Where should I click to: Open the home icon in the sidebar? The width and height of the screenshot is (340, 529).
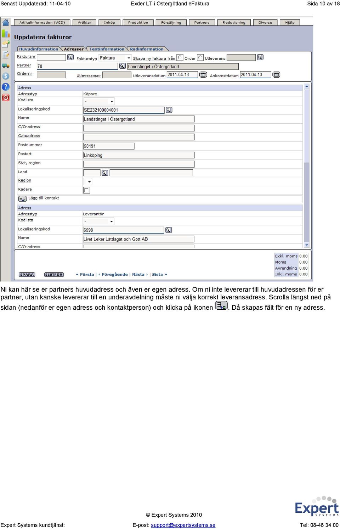[6, 23]
